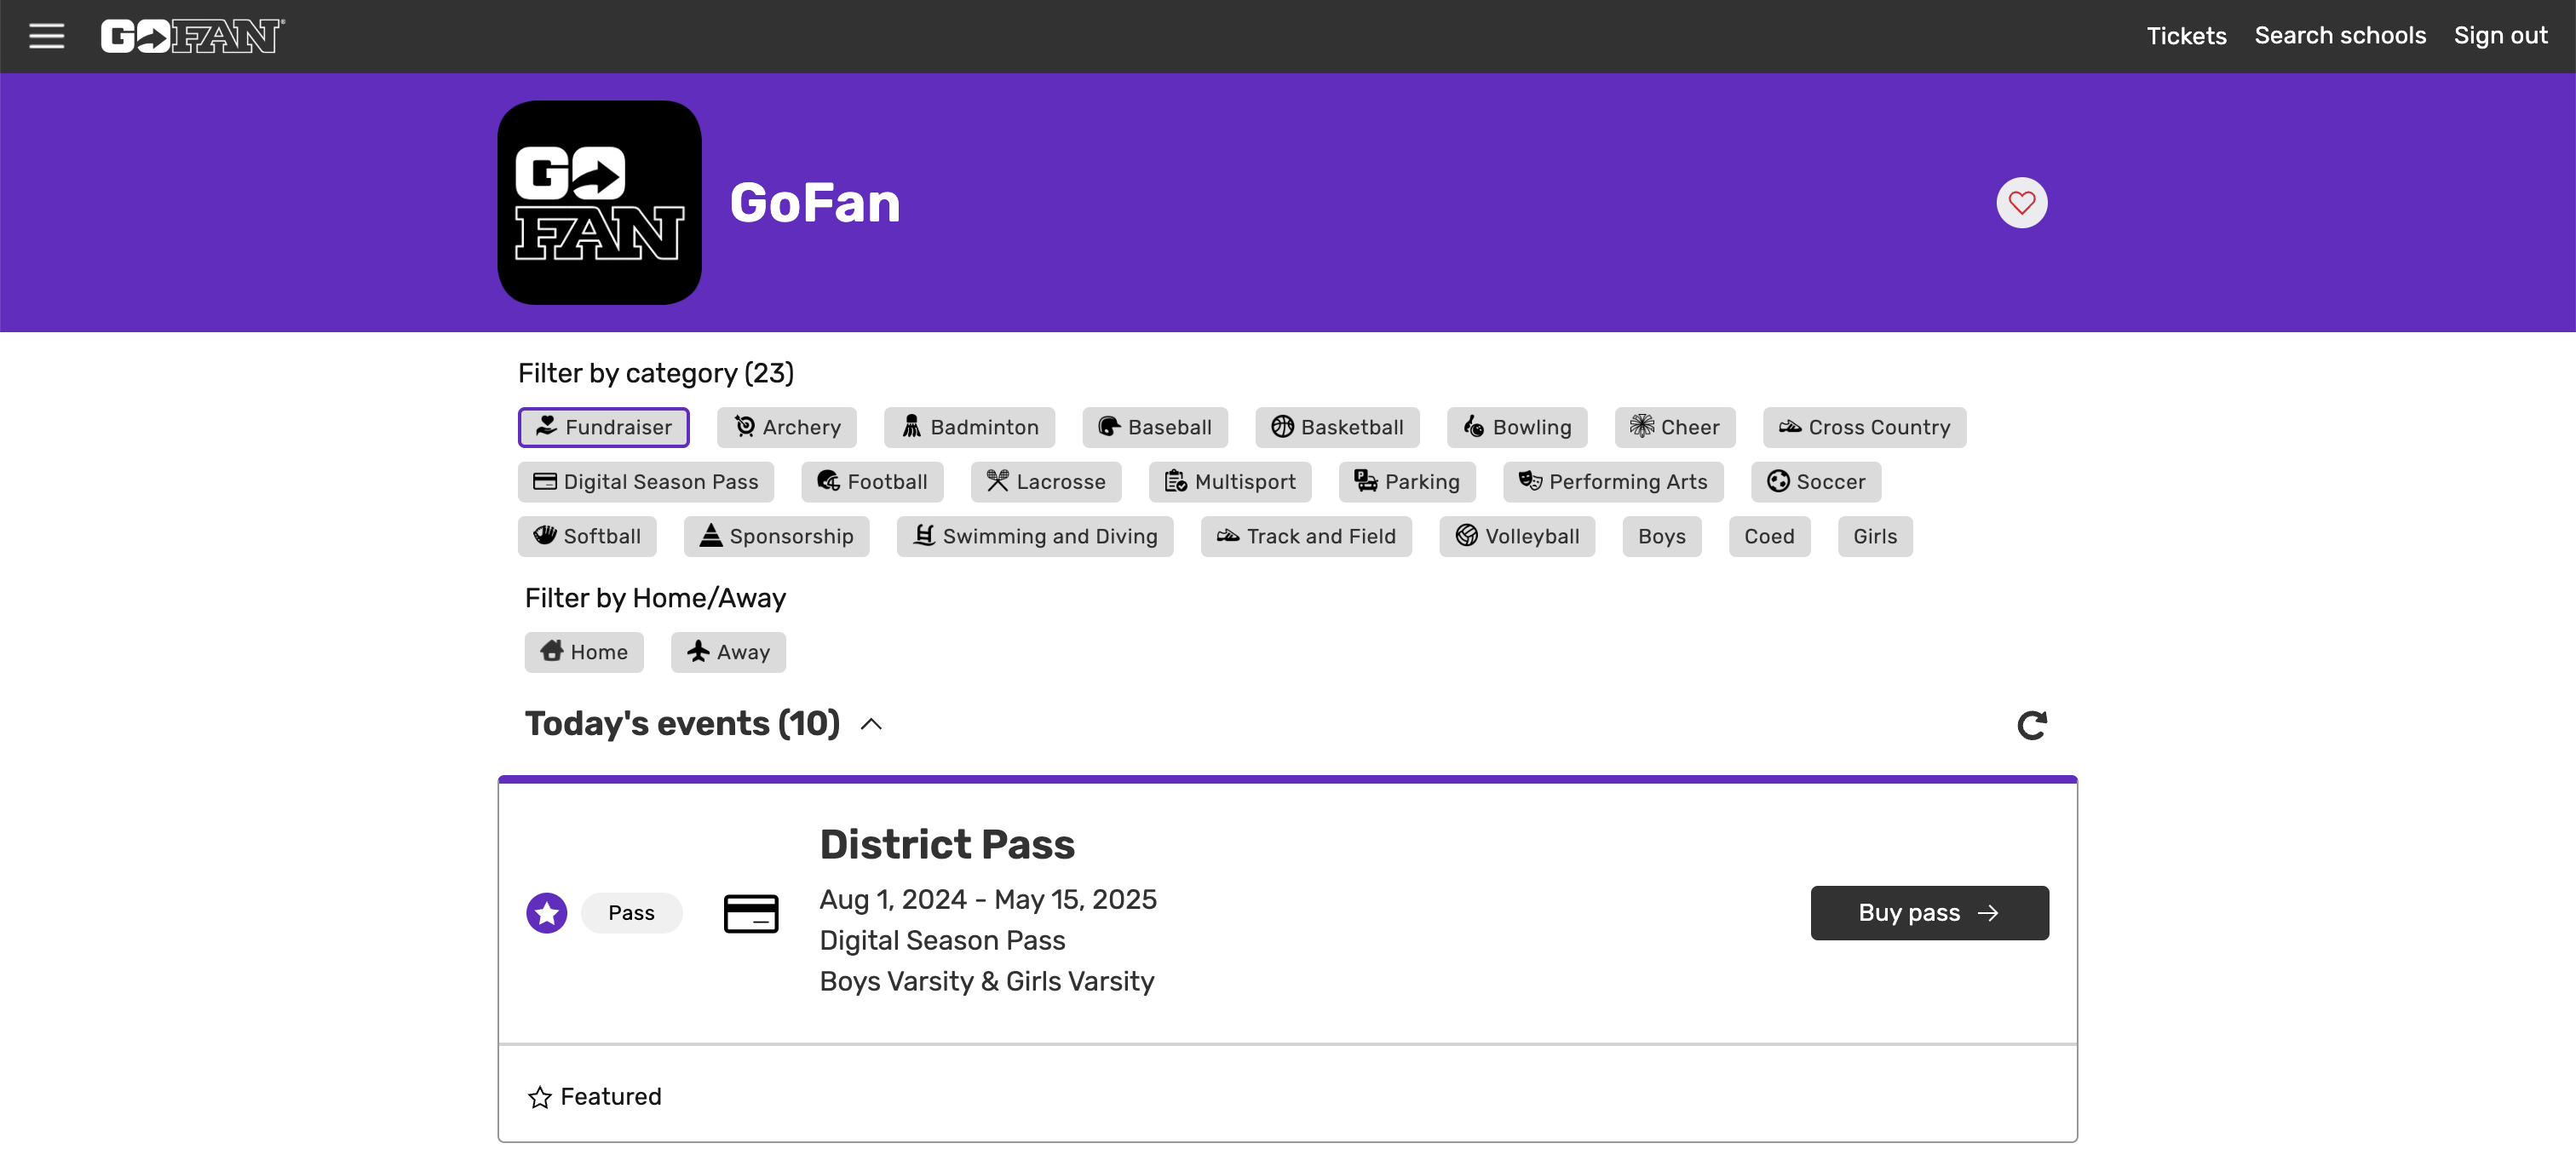Enable the Home filter
This screenshot has width=2576, height=1155.
[x=584, y=652]
